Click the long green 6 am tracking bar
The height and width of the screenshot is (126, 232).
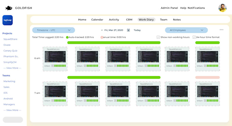tap(114, 42)
